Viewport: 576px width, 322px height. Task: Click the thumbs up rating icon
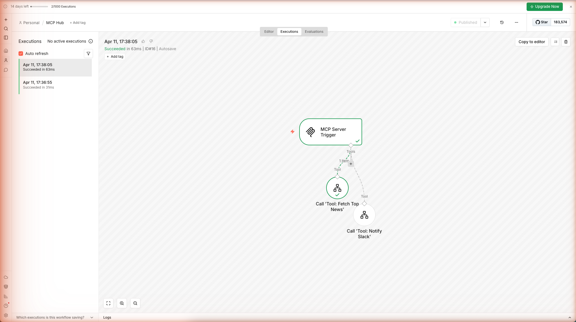point(143,41)
